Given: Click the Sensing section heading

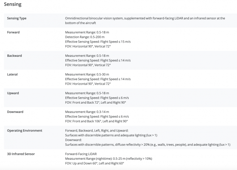Looking at the screenshot, I should tap(12, 4).
